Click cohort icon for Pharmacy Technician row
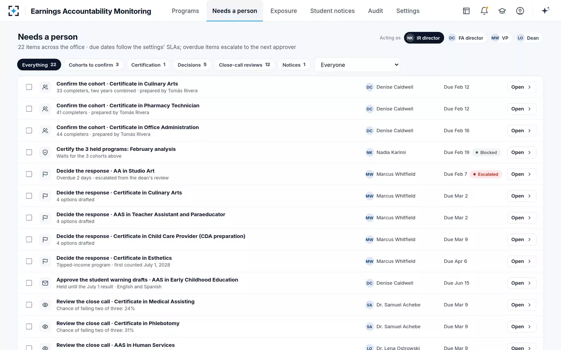The height and width of the screenshot is (350, 561). pyautogui.click(x=45, y=109)
